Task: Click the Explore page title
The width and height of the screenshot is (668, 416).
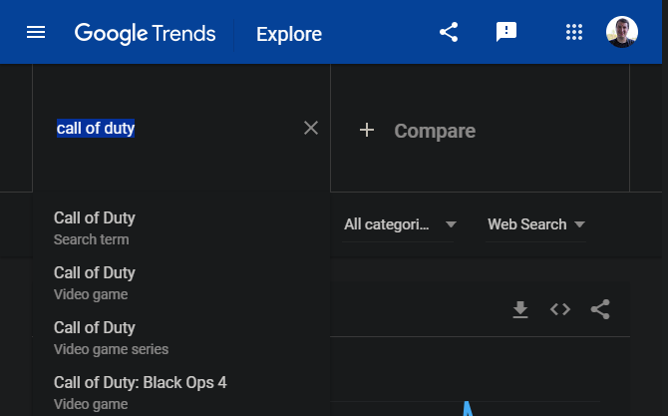Action: click(289, 34)
